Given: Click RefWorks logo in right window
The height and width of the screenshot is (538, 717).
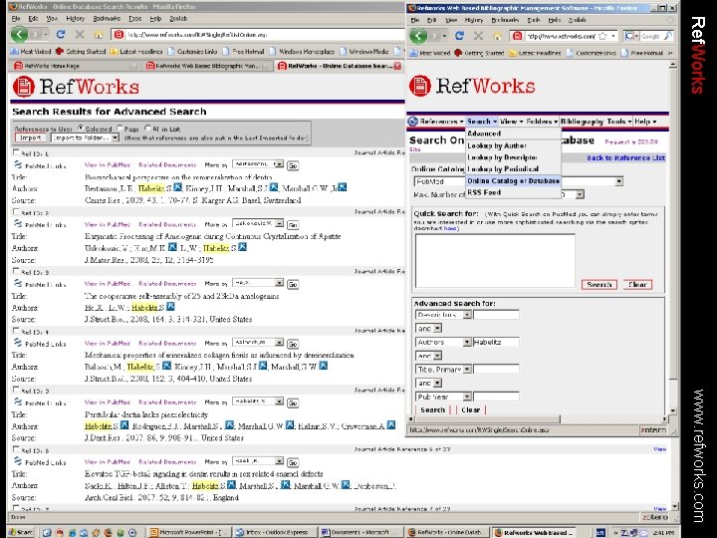Looking at the screenshot, I should coord(472,86).
